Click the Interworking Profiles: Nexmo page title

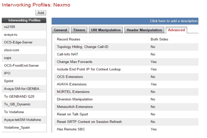coord(36,5)
